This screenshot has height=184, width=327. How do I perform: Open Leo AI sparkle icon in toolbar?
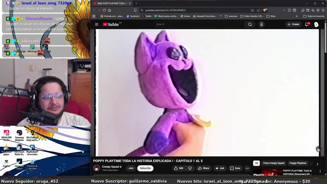[313, 10]
